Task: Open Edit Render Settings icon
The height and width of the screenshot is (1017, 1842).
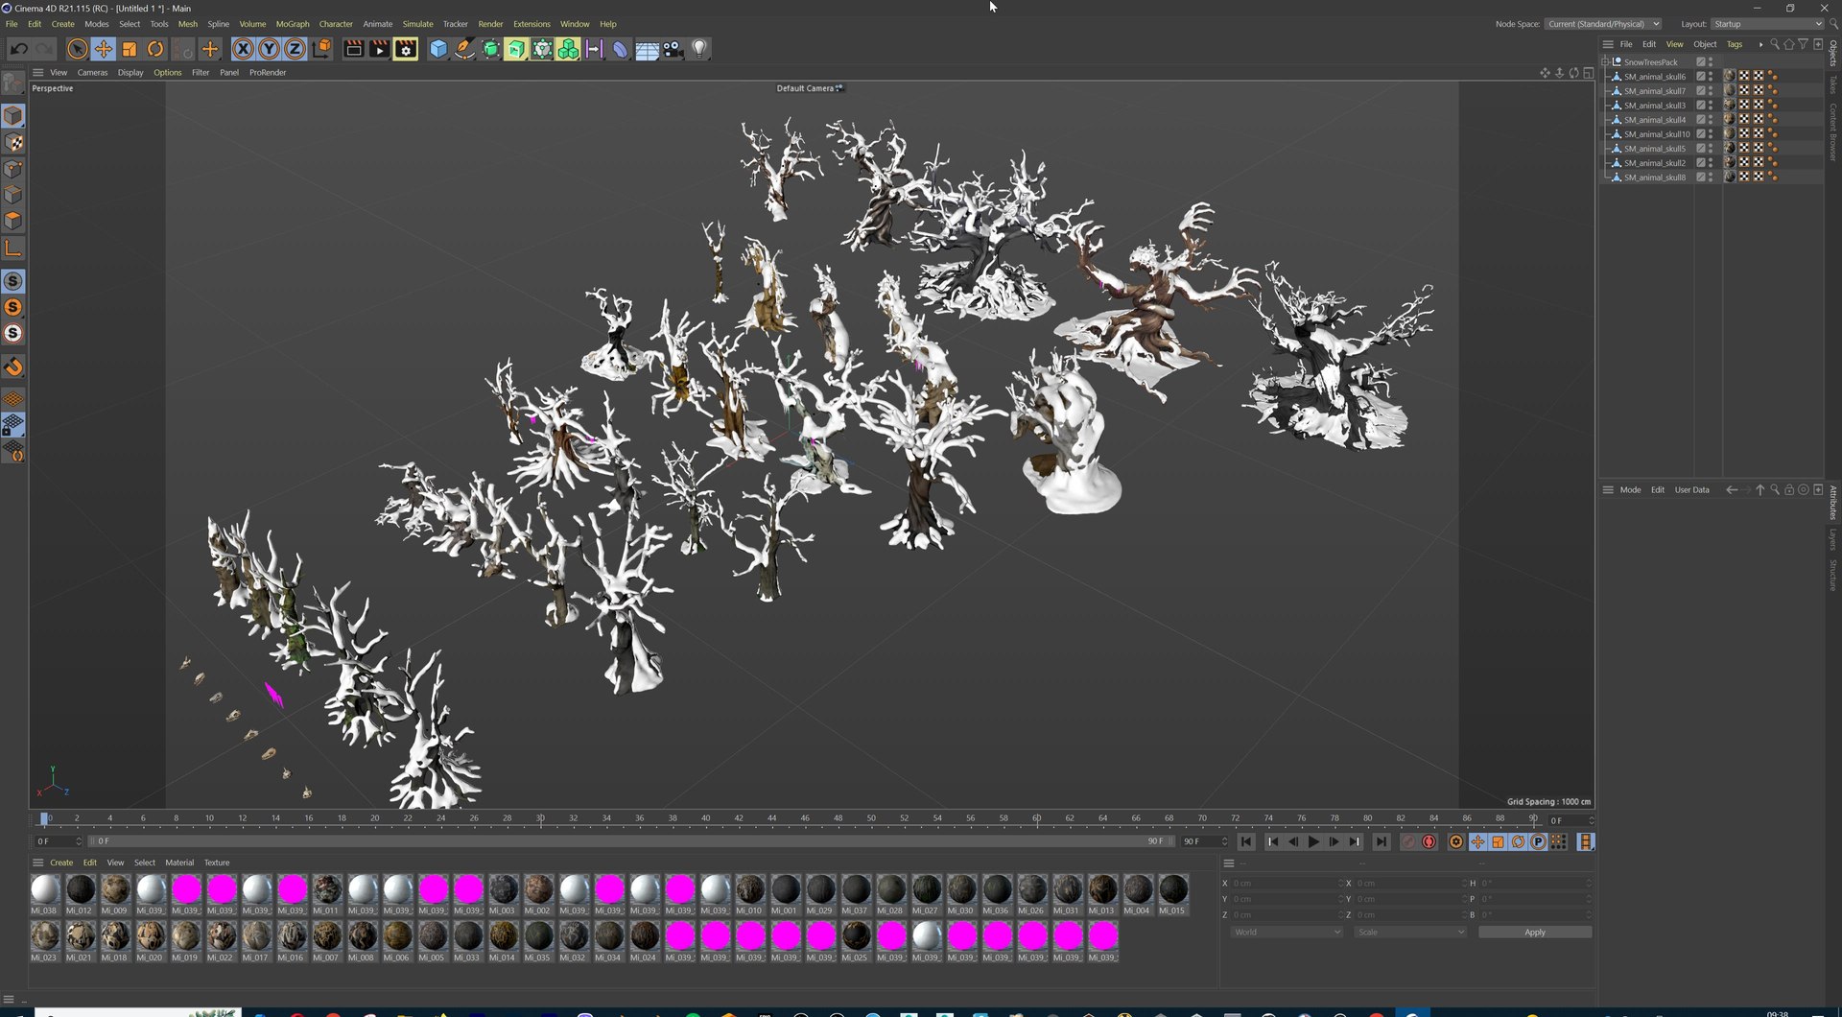Action: (x=406, y=49)
